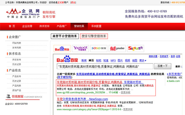Click the Baidu search input field
This screenshot has height=115, width=185.
click(105, 66)
